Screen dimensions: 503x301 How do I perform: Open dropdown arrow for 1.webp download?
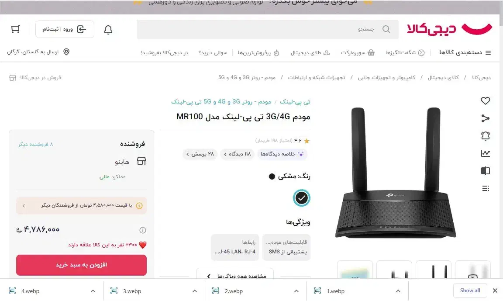click(x=398, y=291)
